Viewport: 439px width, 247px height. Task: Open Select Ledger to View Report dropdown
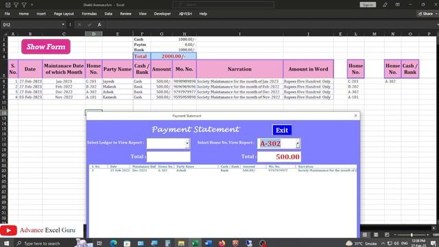point(187,143)
